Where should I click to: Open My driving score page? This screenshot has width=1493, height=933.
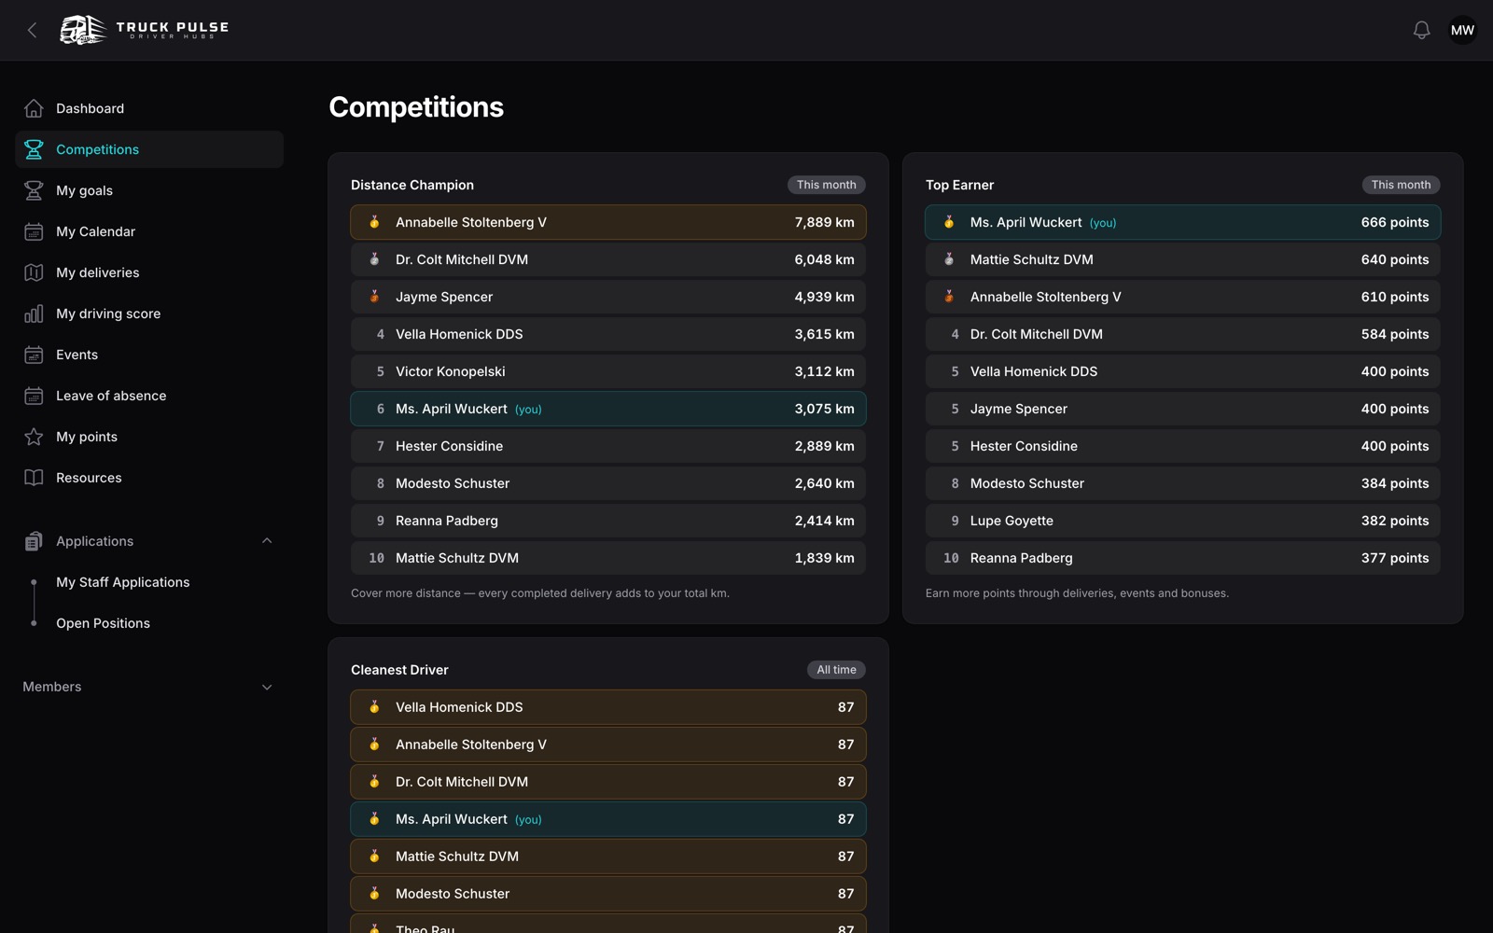(149, 313)
